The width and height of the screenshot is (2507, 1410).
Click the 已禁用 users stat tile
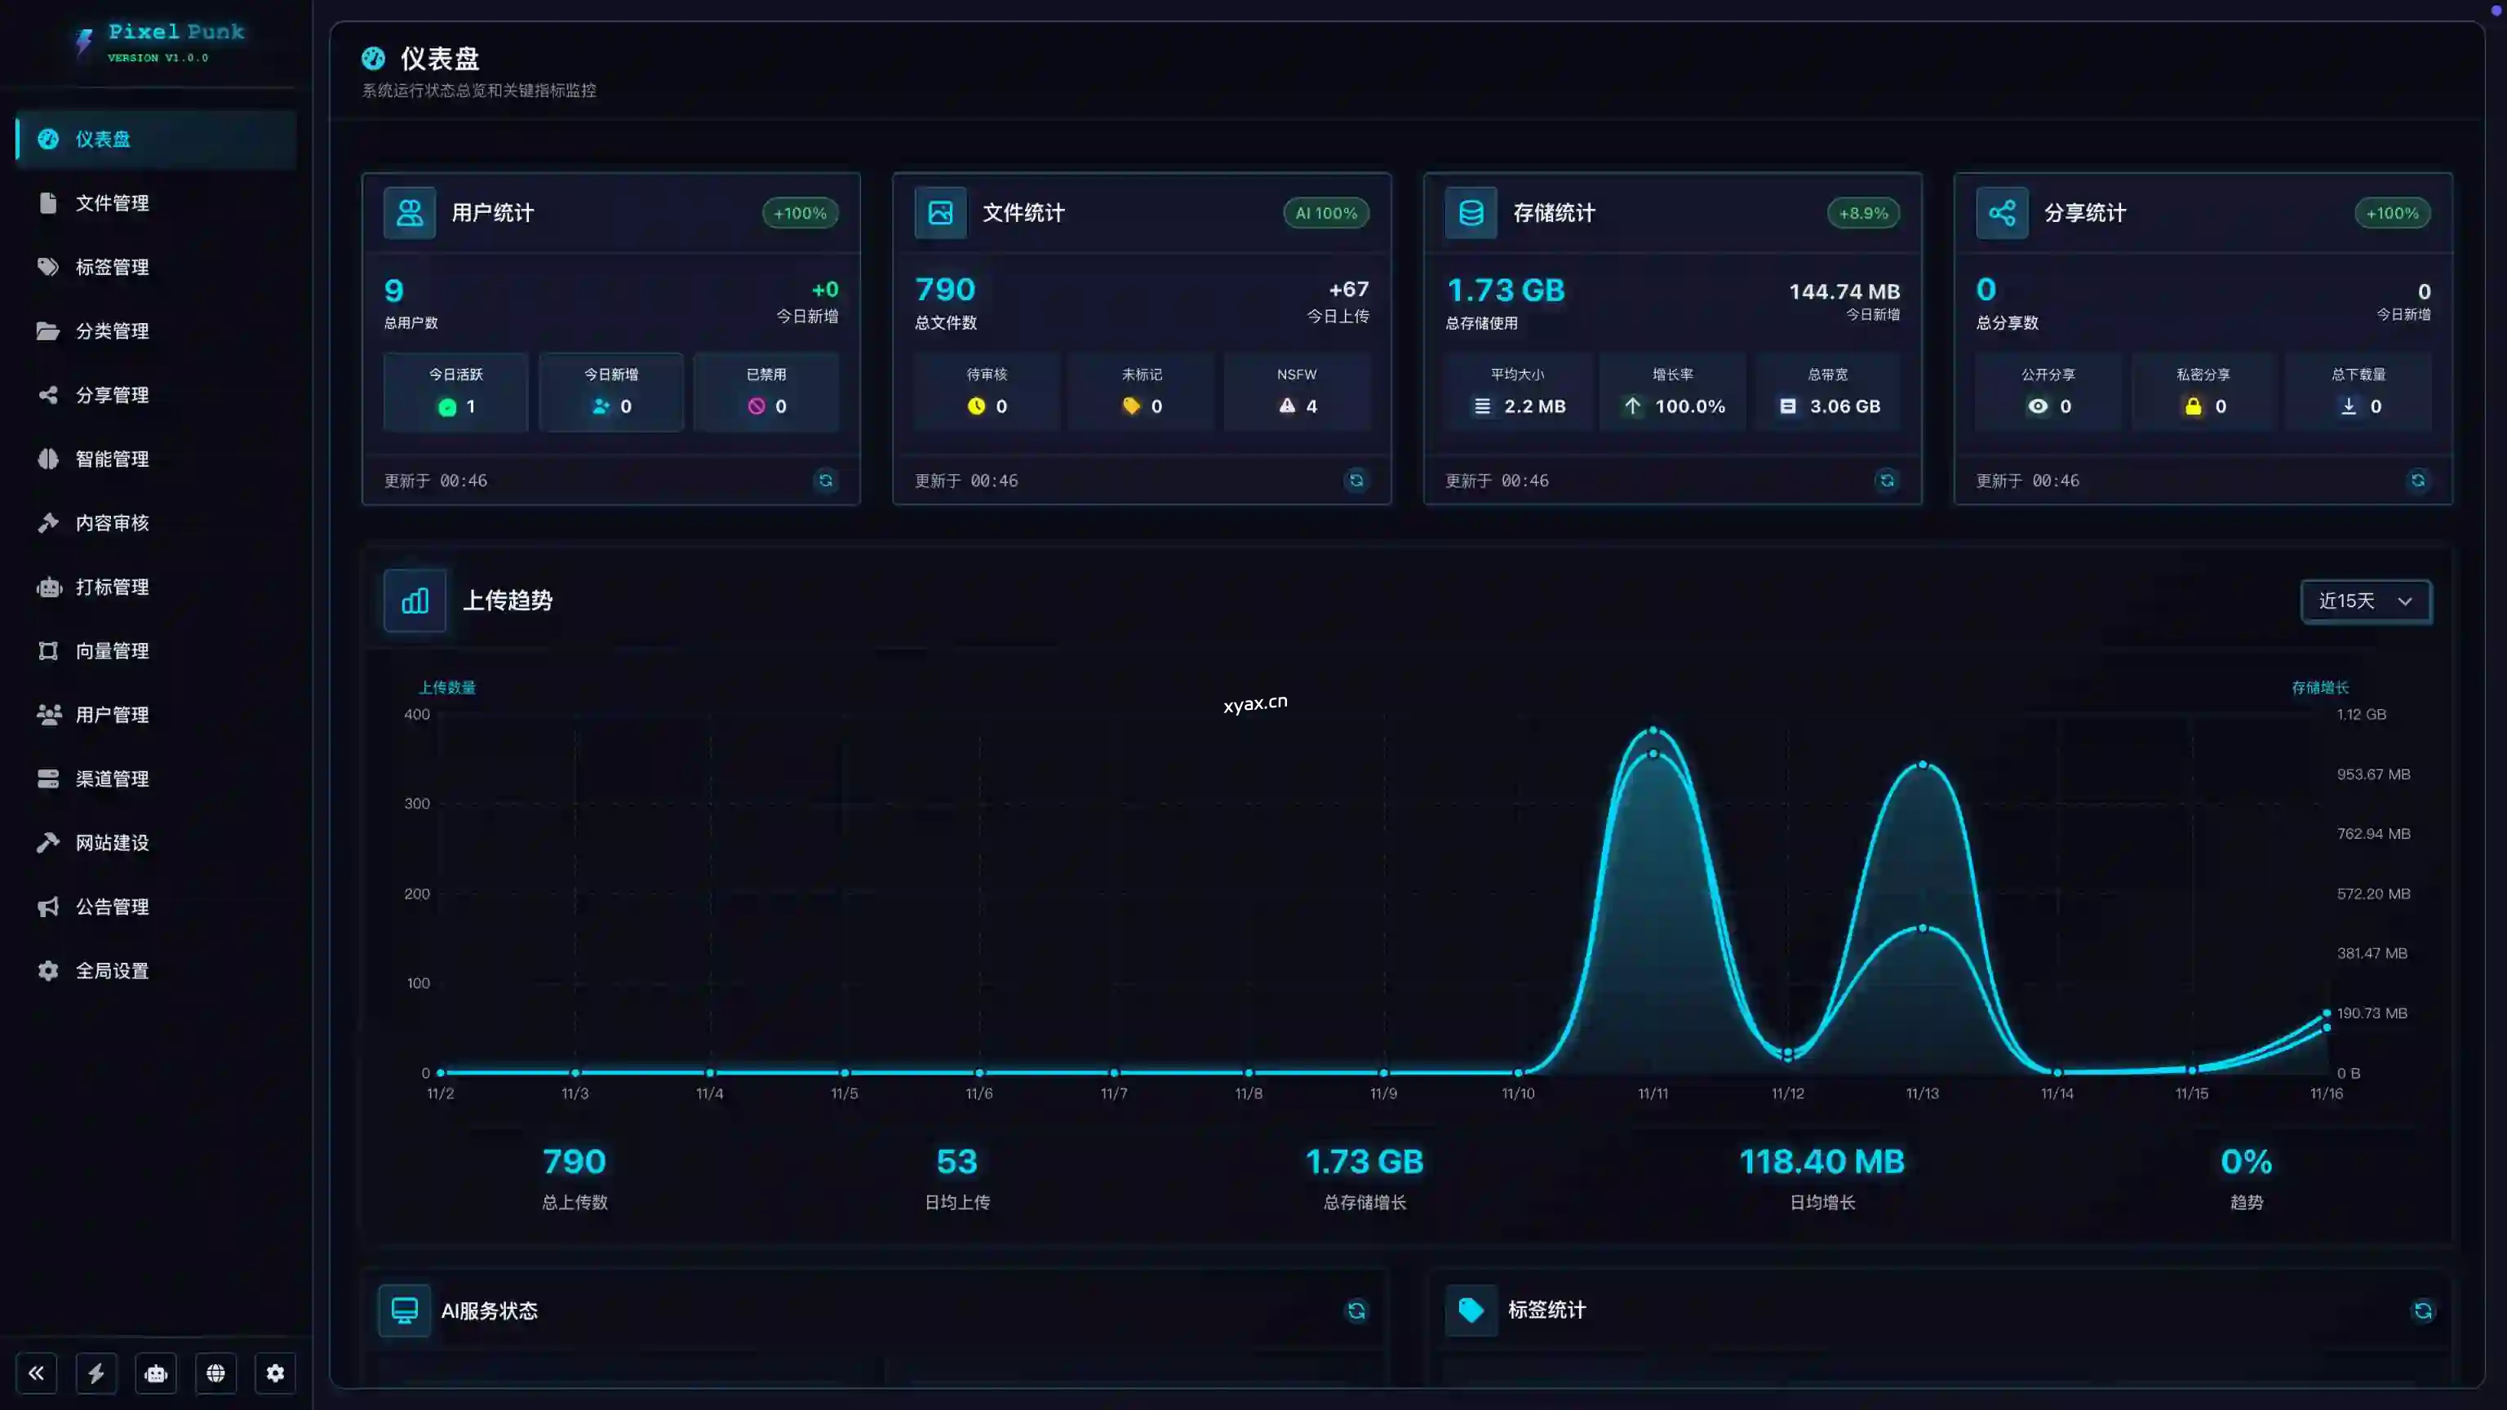coord(766,391)
